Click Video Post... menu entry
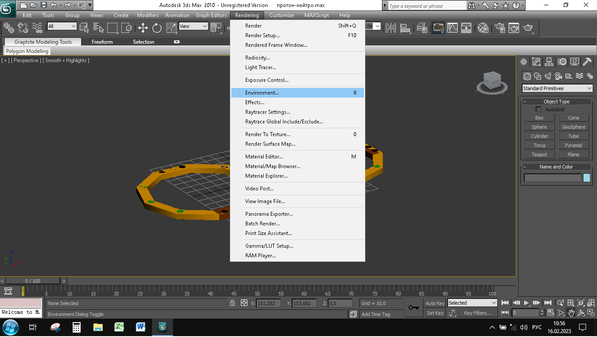This screenshot has height=337, width=597. (298, 189)
